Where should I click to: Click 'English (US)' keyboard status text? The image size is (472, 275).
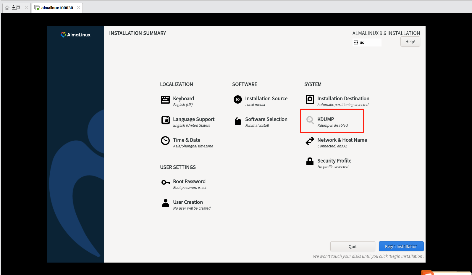183,105
